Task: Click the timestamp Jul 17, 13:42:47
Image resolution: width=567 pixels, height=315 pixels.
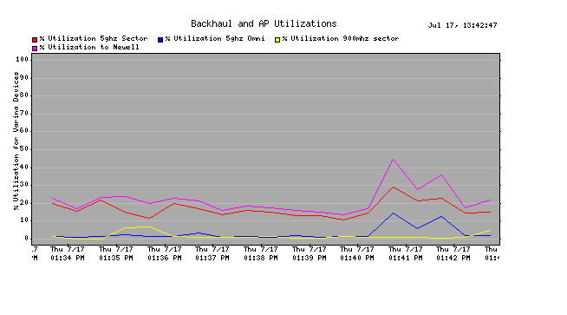Action: click(x=462, y=25)
